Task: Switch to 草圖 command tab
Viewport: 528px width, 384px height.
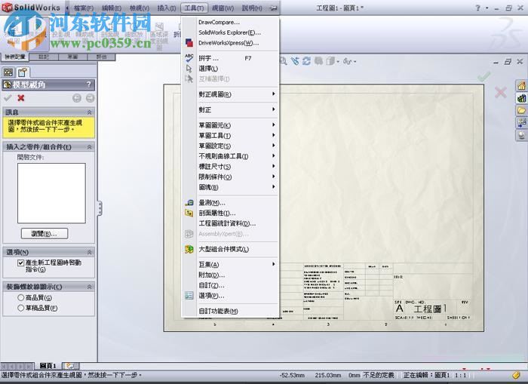Action: pyautogui.click(x=72, y=57)
